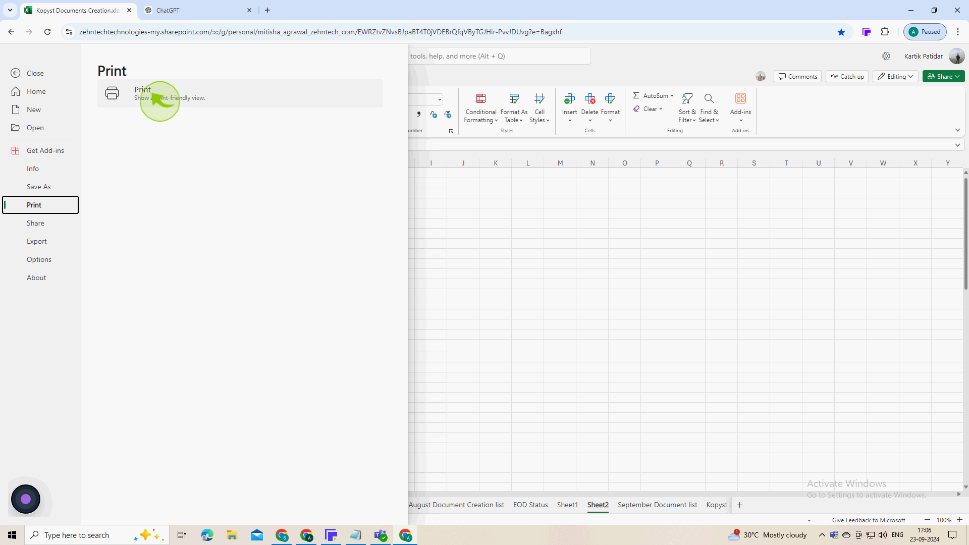Expand the AutoSum dropdown
The height and width of the screenshot is (545, 969).
[x=672, y=96]
